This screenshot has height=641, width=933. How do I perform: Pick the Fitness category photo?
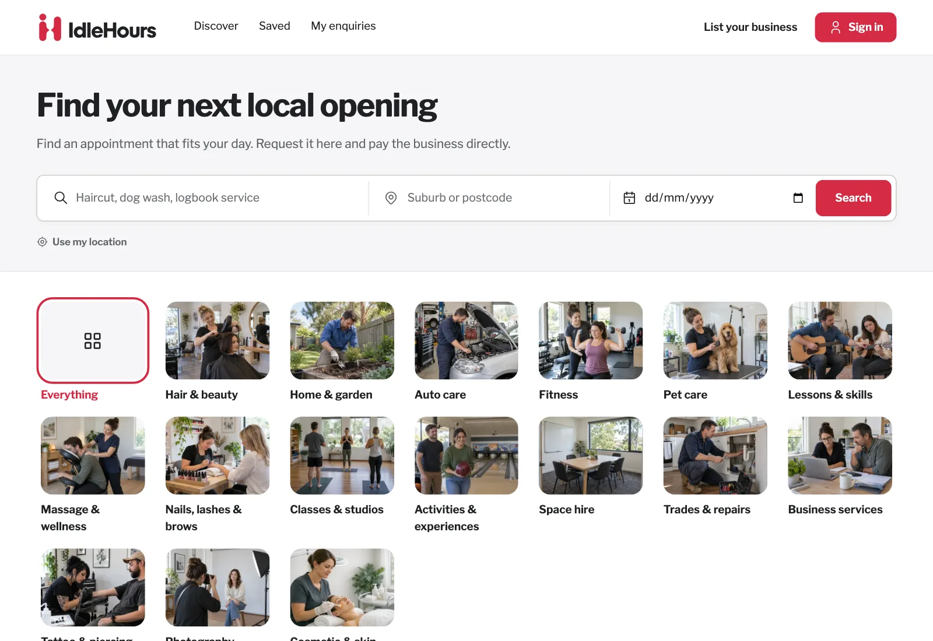click(591, 340)
